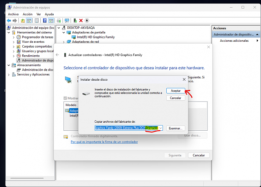Collapse the DESKTOP-AKVEAQA root node

tap(59, 28)
